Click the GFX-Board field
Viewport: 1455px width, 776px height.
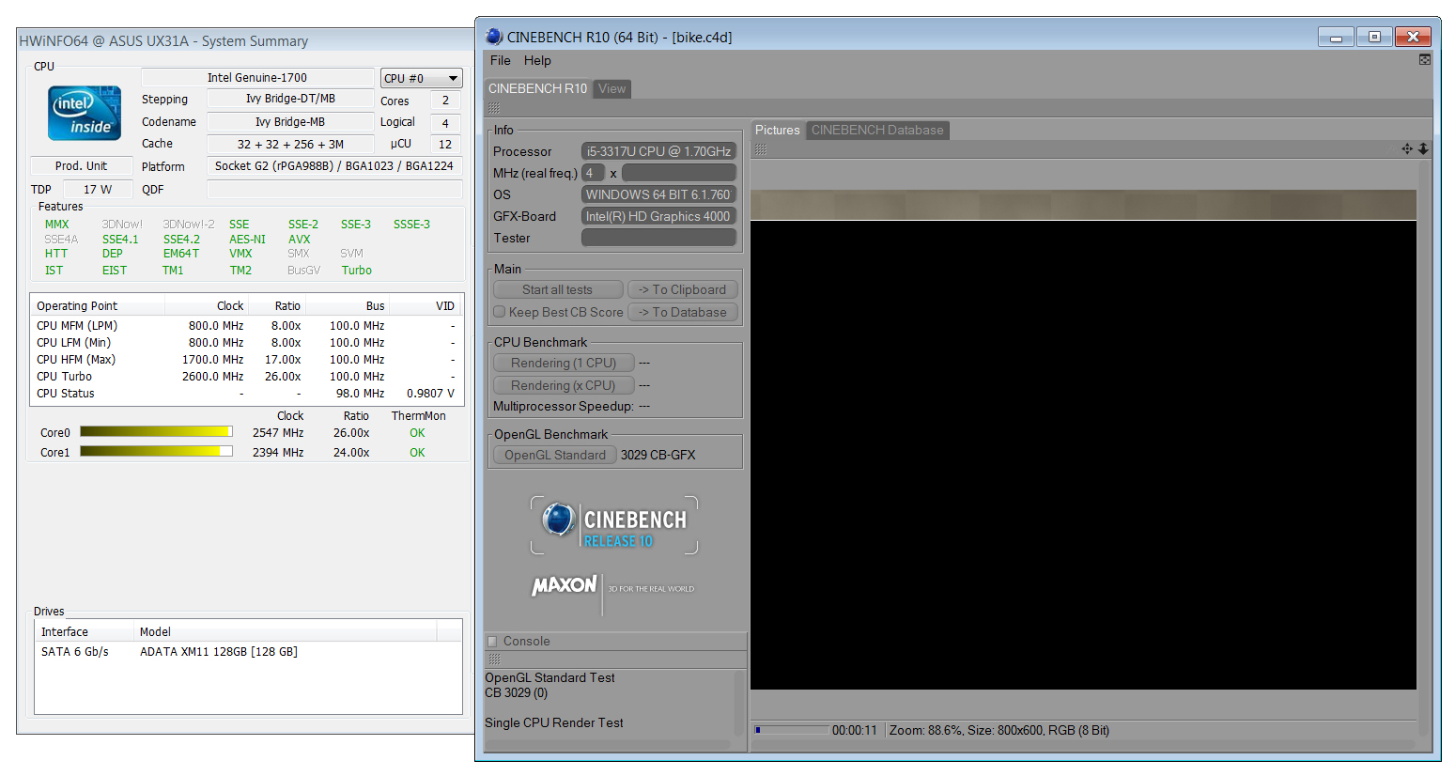tap(658, 216)
